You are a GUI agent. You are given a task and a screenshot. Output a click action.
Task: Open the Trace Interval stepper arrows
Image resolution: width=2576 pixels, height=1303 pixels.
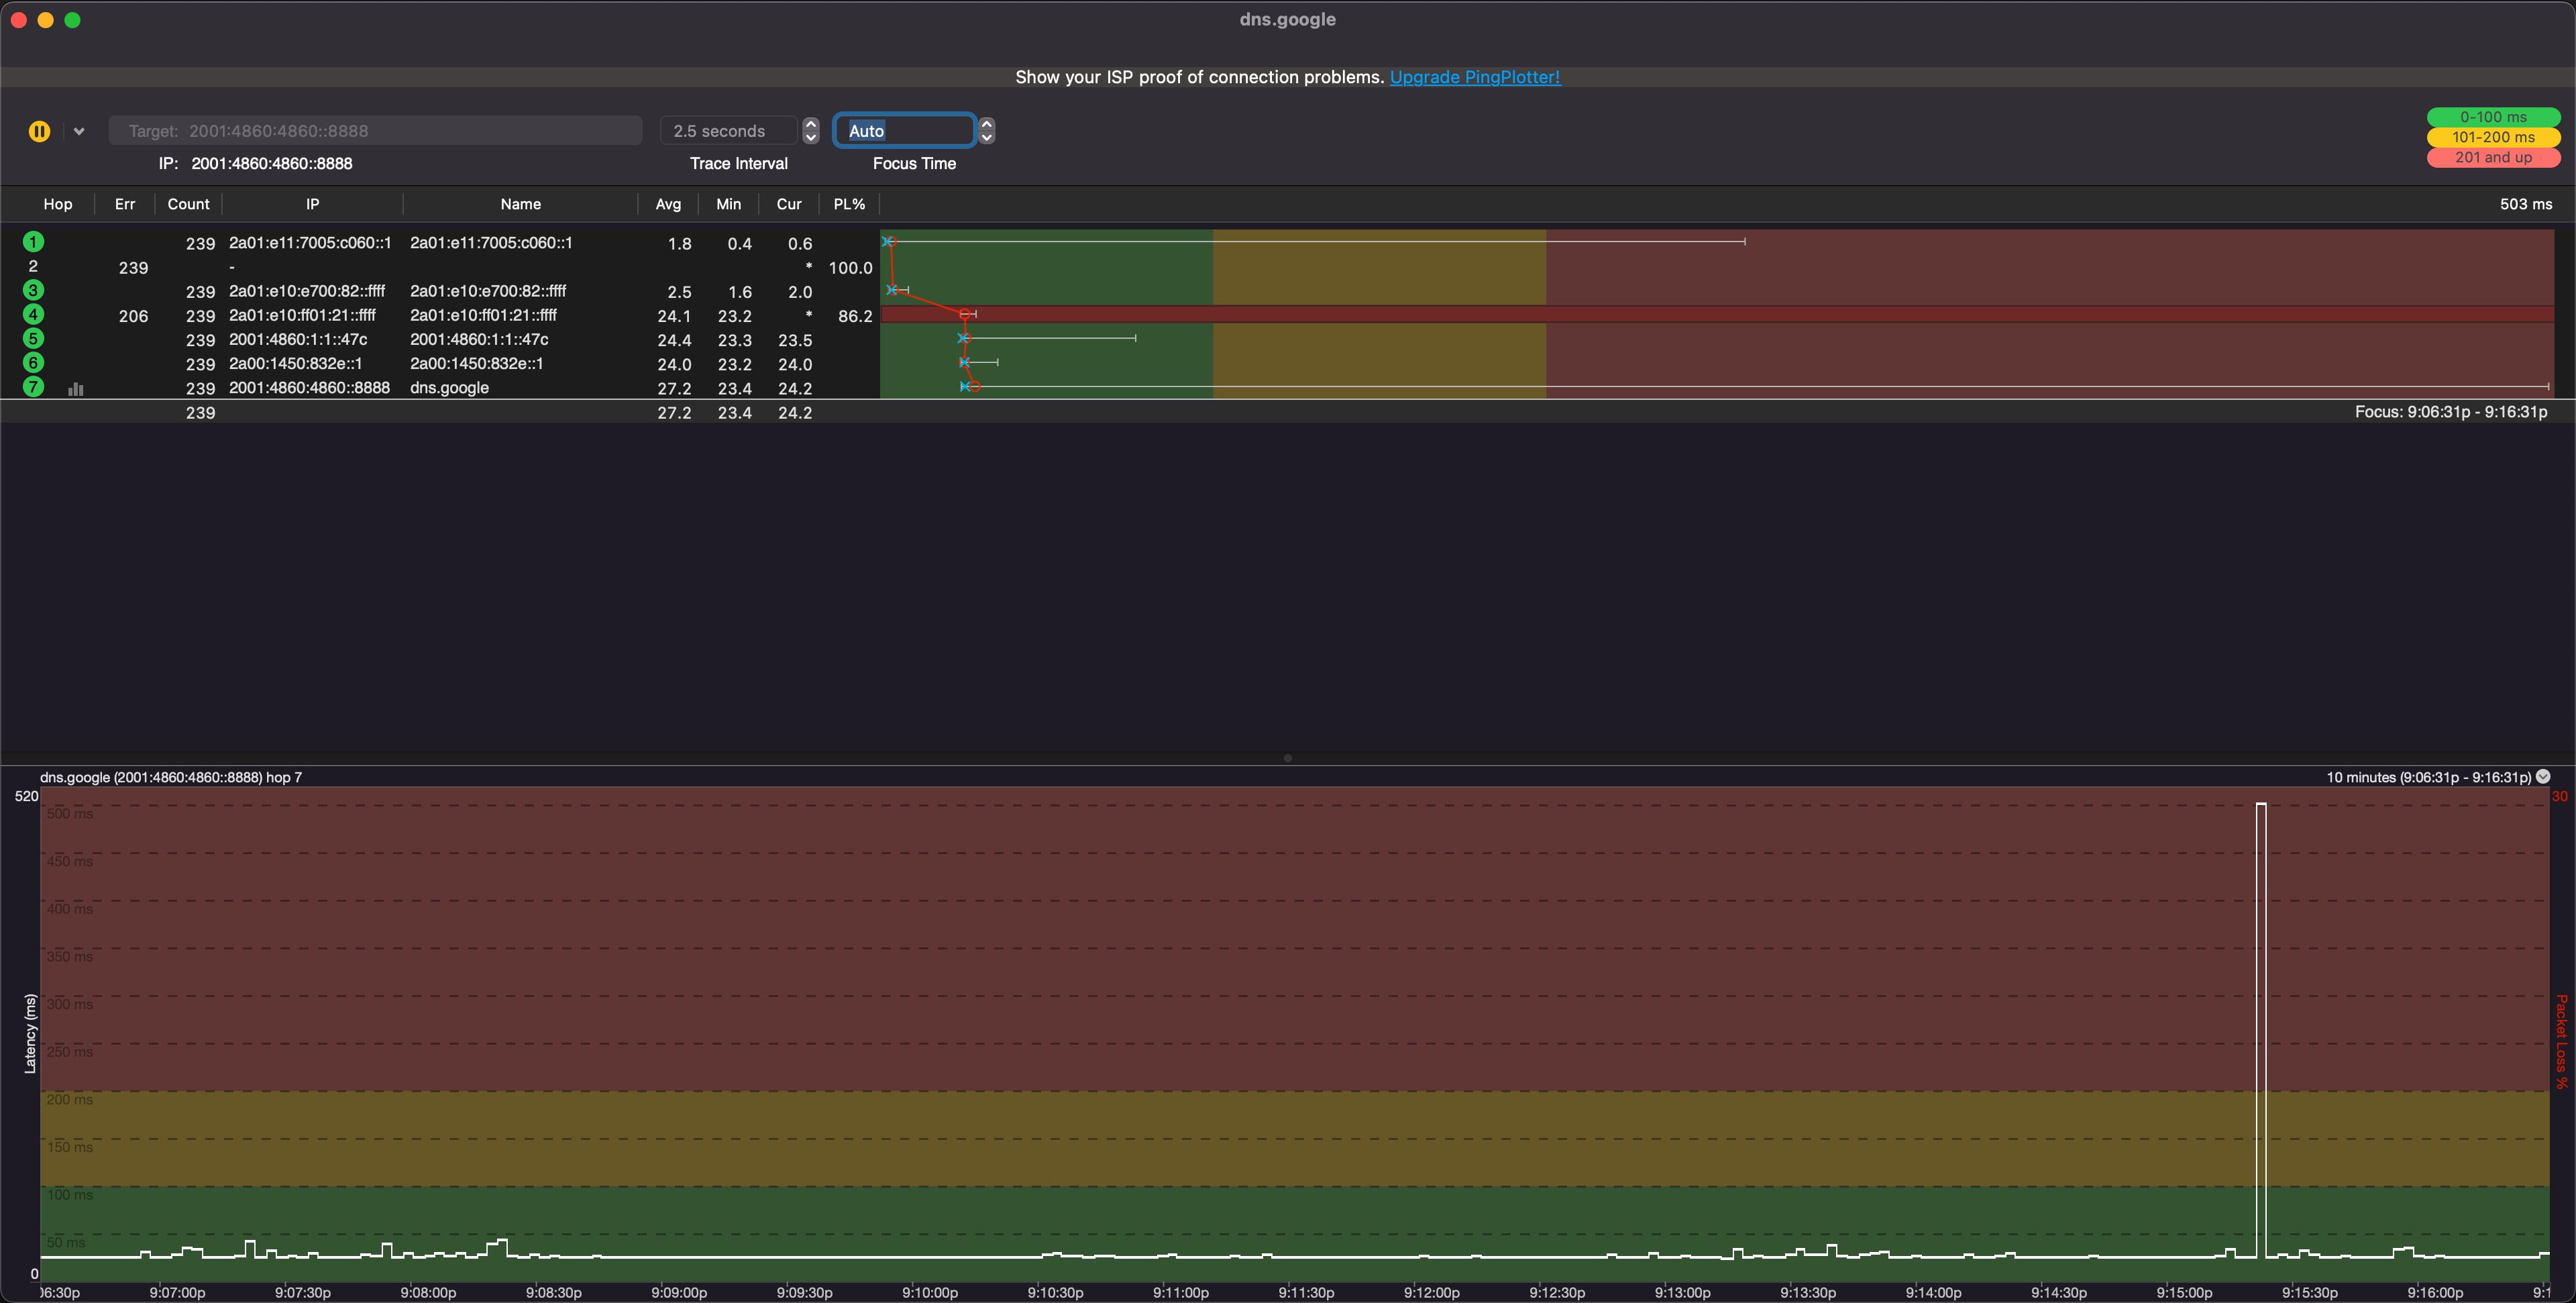[x=811, y=131]
